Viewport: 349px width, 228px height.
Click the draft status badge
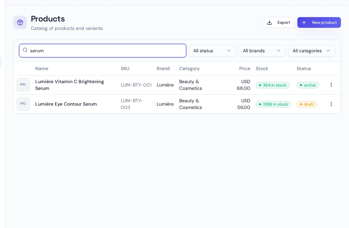pyautogui.click(x=307, y=104)
